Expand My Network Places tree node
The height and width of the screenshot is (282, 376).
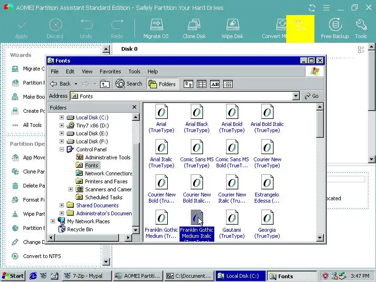pyautogui.click(x=53, y=221)
